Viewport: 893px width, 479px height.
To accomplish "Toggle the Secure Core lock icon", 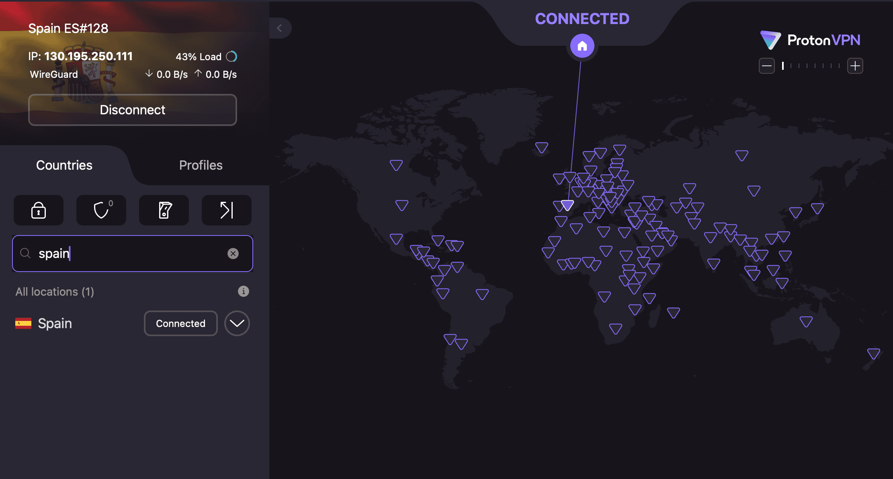I will pos(39,210).
